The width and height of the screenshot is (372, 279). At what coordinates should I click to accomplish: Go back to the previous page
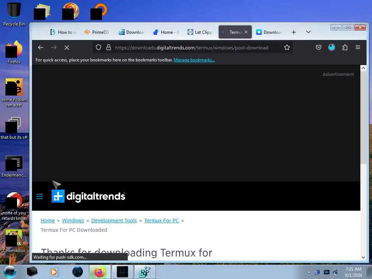pos(41,48)
